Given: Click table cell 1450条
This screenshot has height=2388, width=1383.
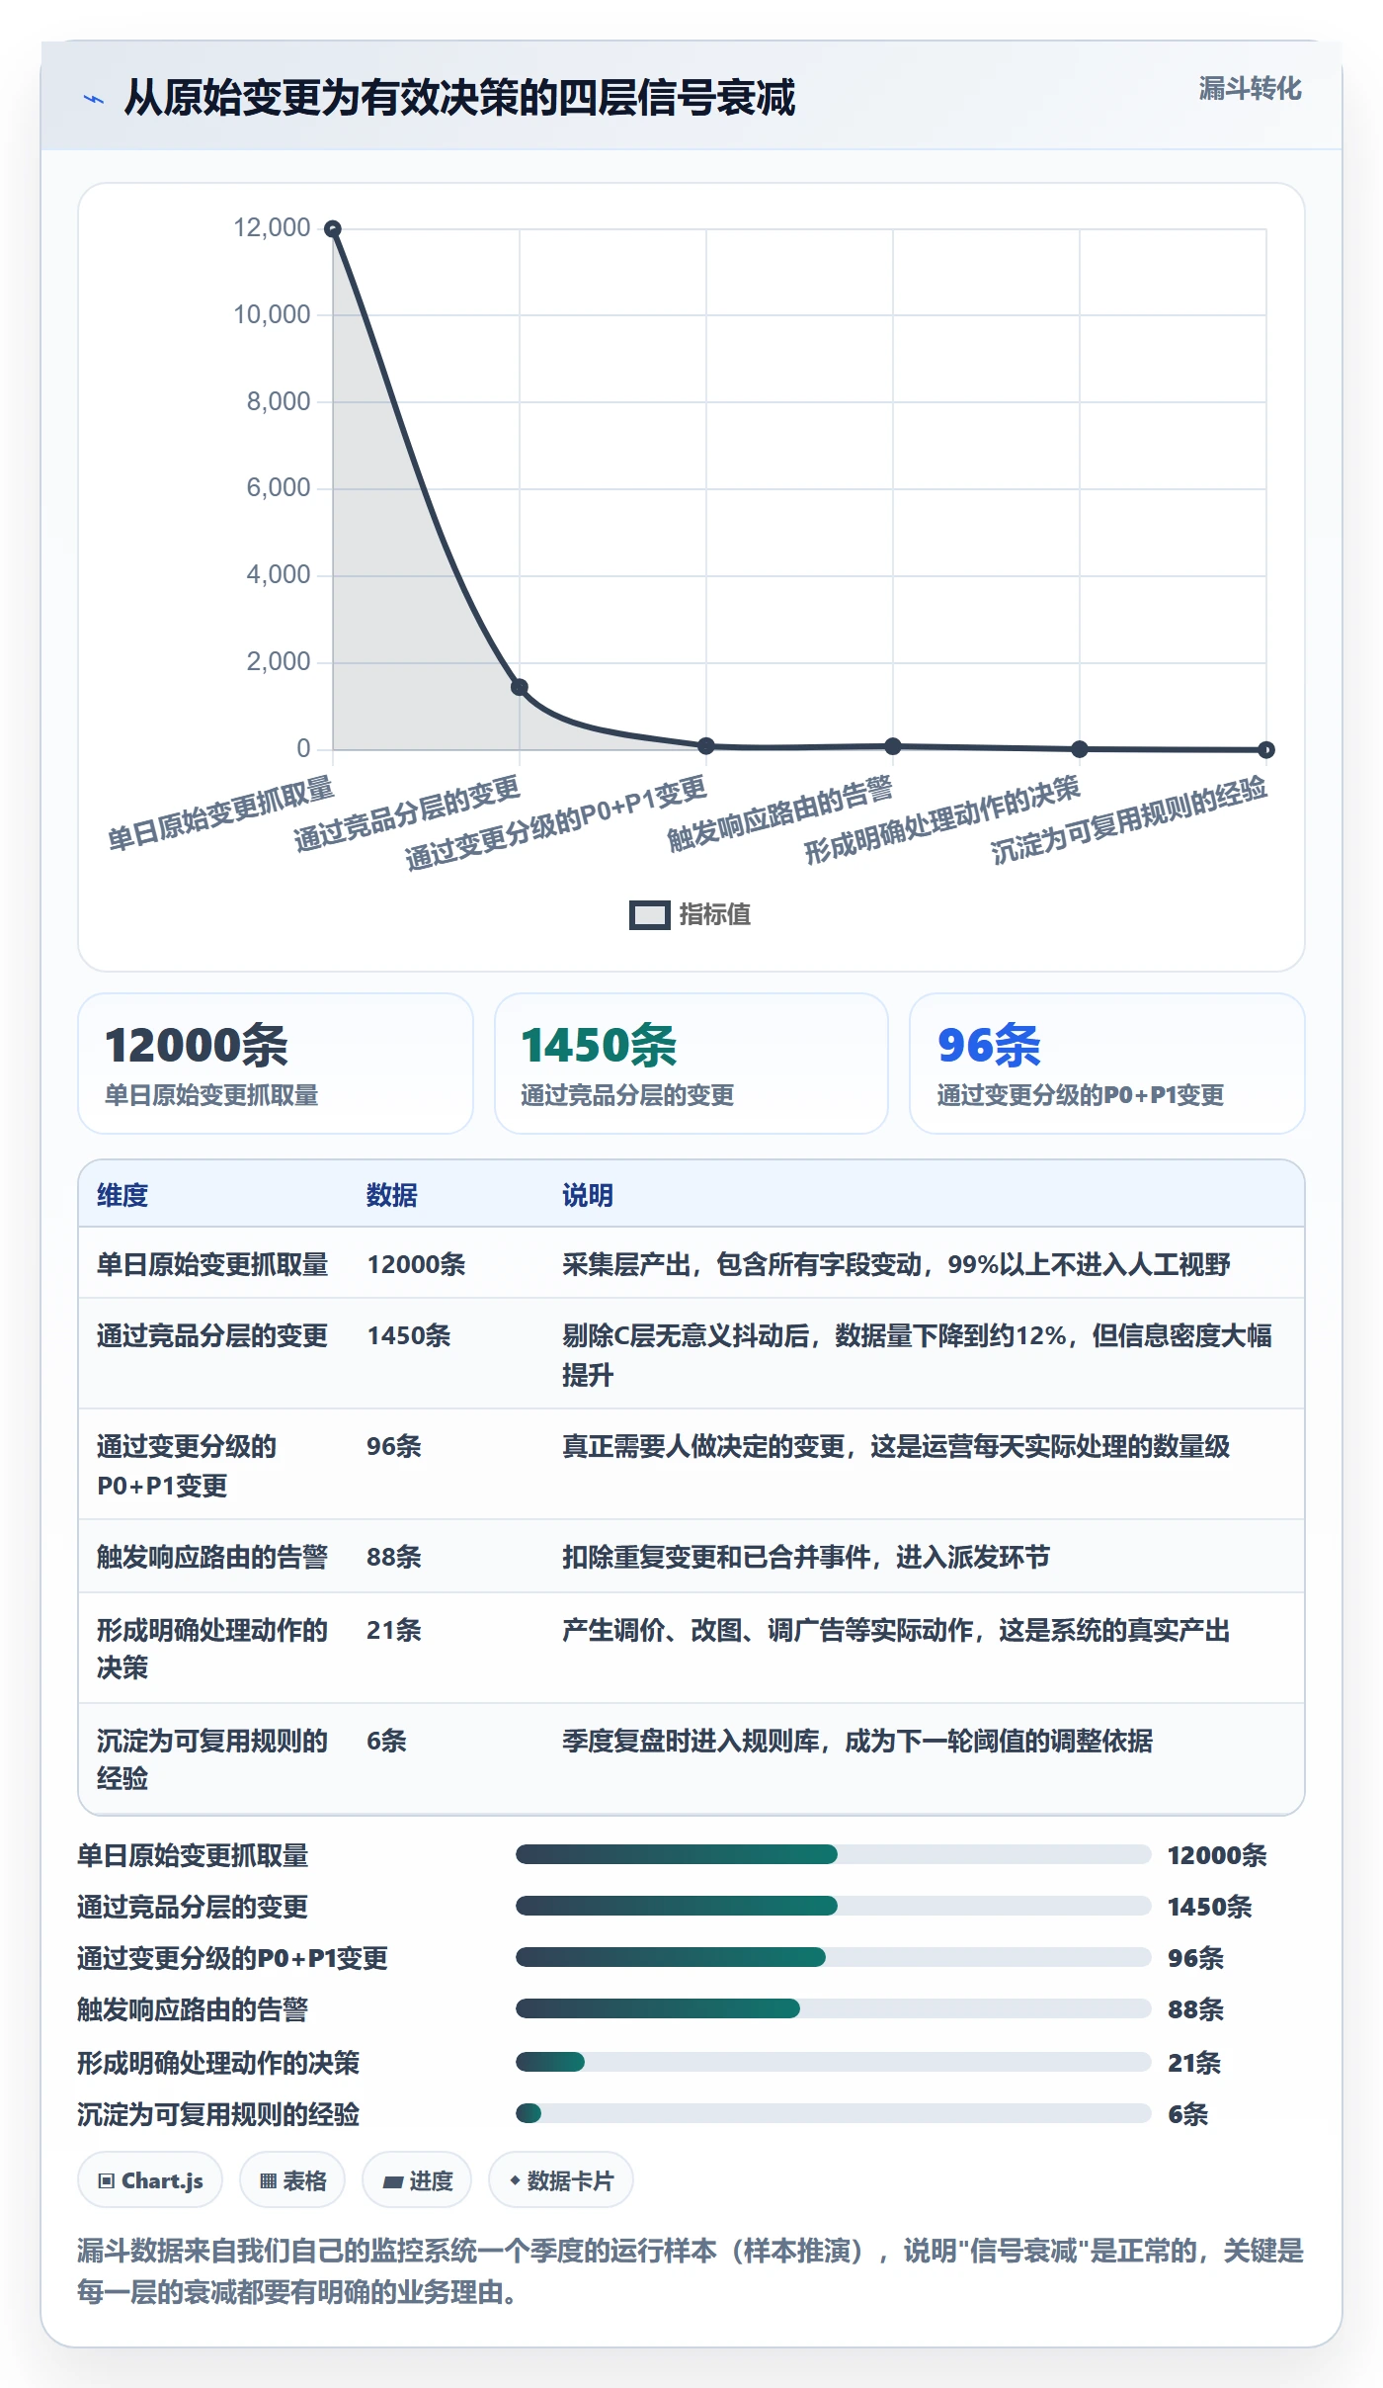Looking at the screenshot, I should 409,1336.
